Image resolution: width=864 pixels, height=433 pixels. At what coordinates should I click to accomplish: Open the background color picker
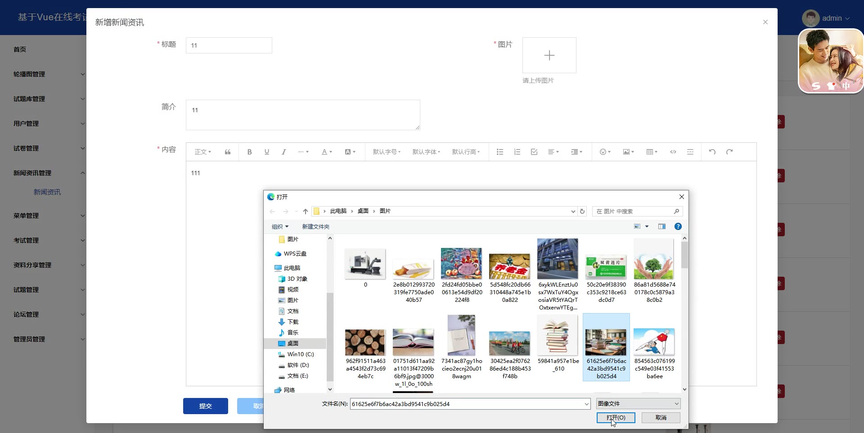(350, 152)
